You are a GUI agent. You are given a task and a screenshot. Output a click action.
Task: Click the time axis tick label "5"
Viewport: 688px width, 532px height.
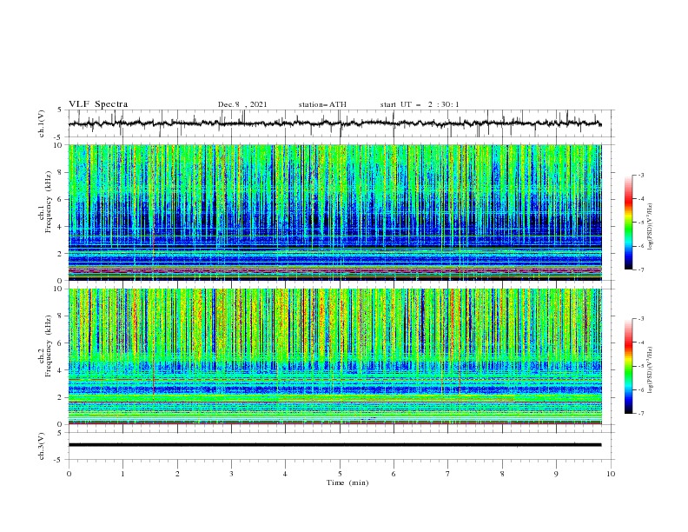(x=340, y=474)
